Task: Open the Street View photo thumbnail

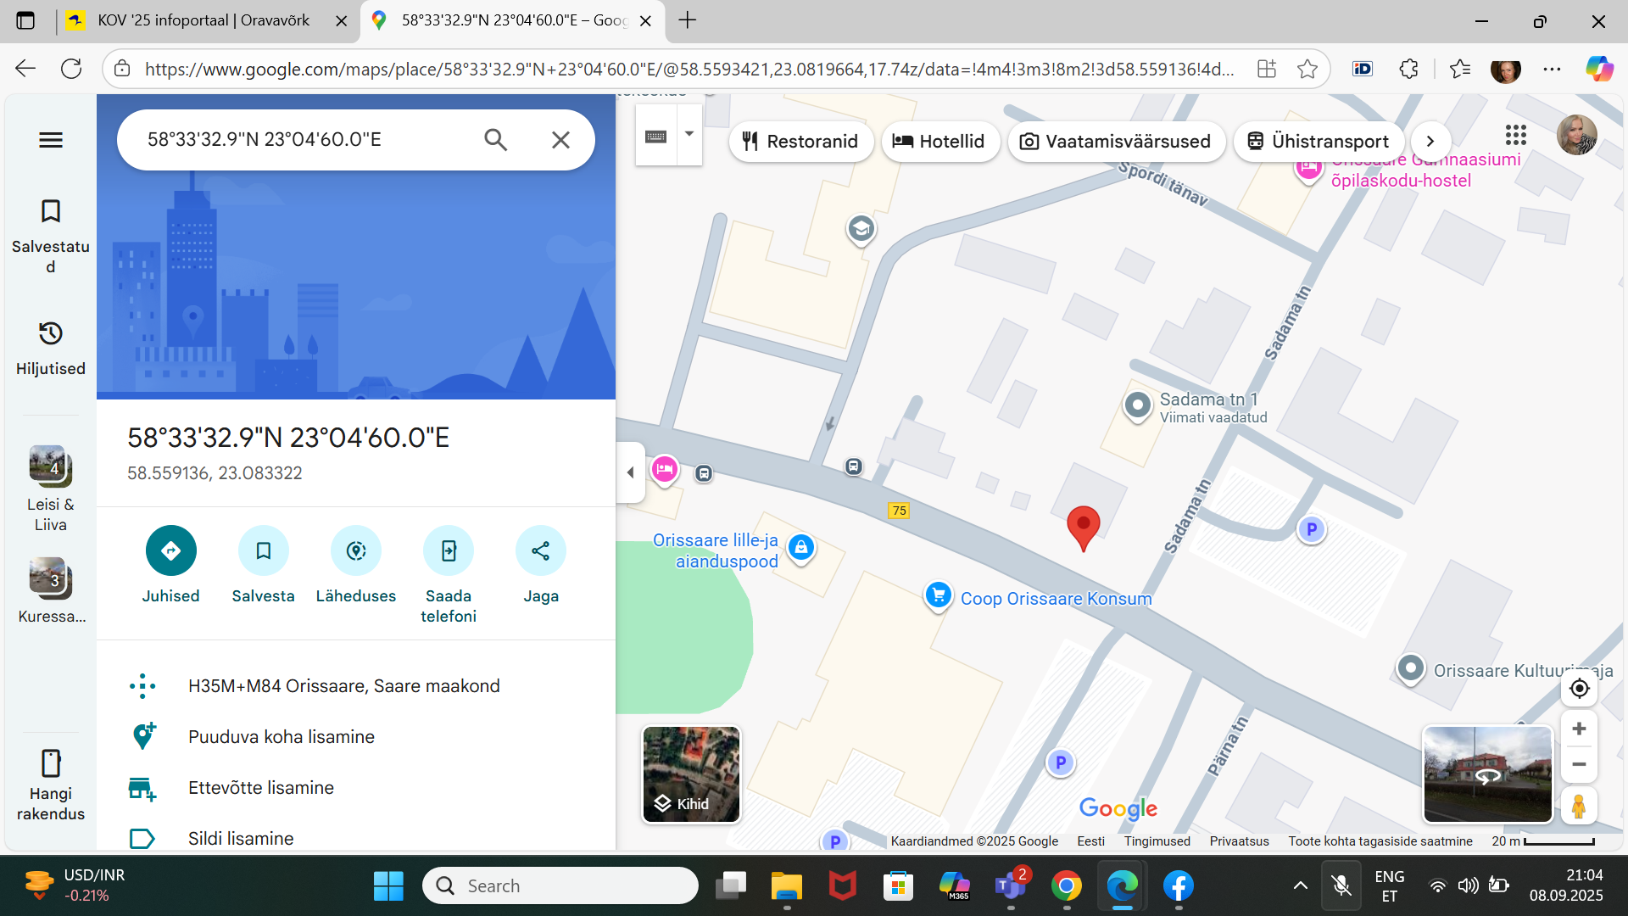Action: (x=1487, y=774)
